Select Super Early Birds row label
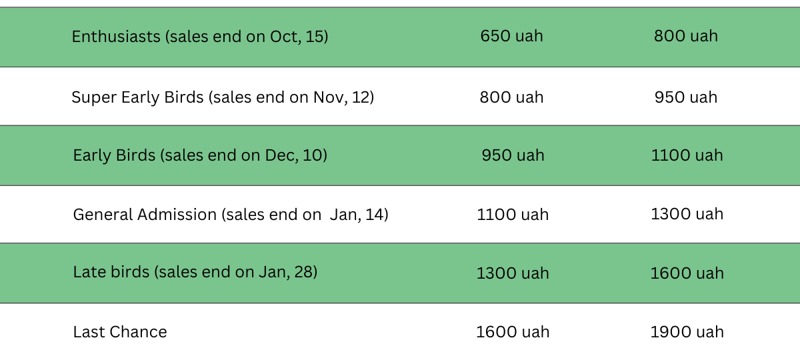The width and height of the screenshot is (800, 362). [223, 97]
